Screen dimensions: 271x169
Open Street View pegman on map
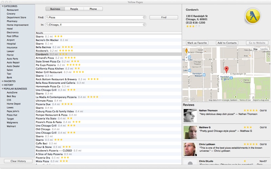point(186,51)
